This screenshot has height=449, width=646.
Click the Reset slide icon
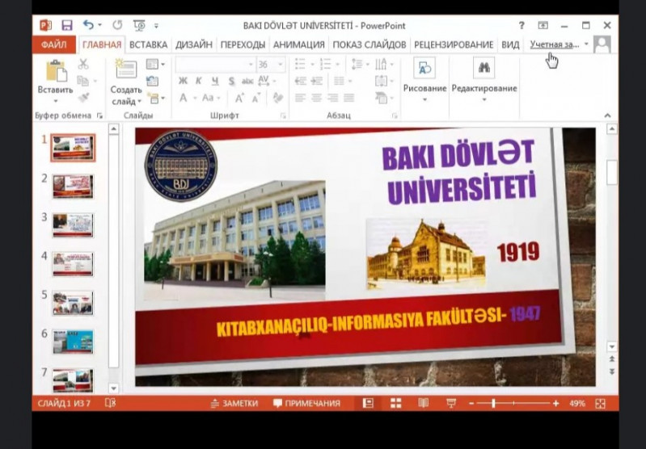(x=153, y=81)
